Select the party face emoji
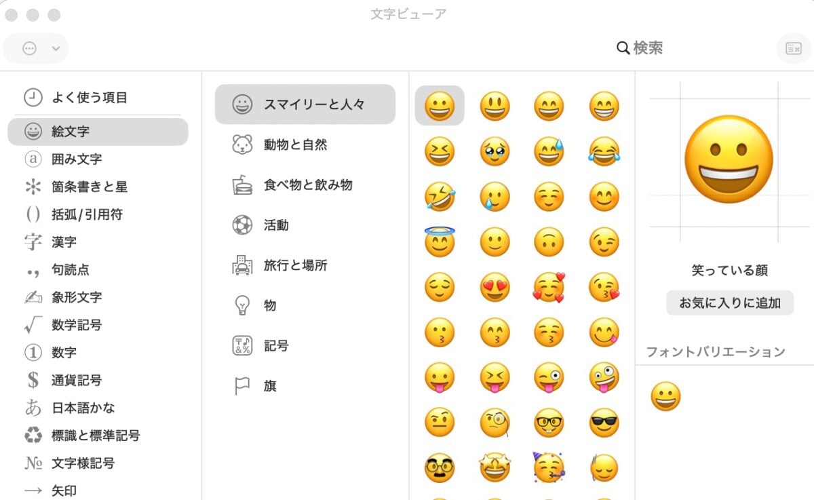 tap(549, 467)
